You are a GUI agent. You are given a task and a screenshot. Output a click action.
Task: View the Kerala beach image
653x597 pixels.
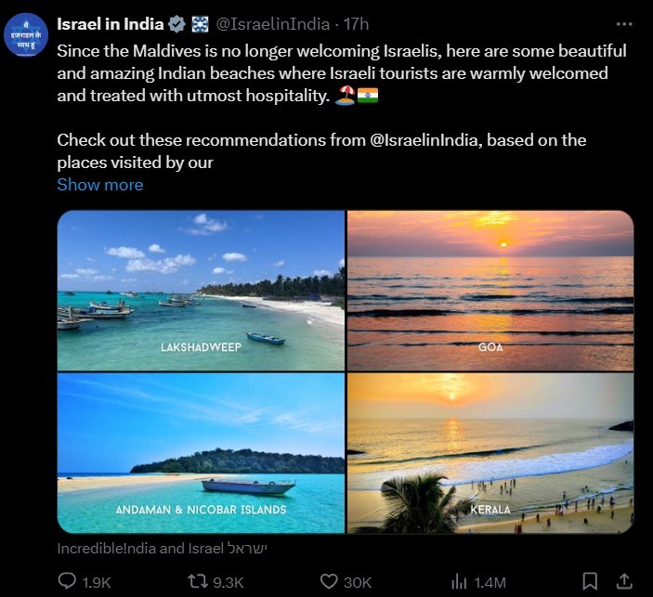490,452
